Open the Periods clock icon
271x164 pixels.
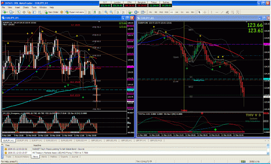[x=136, y=12]
